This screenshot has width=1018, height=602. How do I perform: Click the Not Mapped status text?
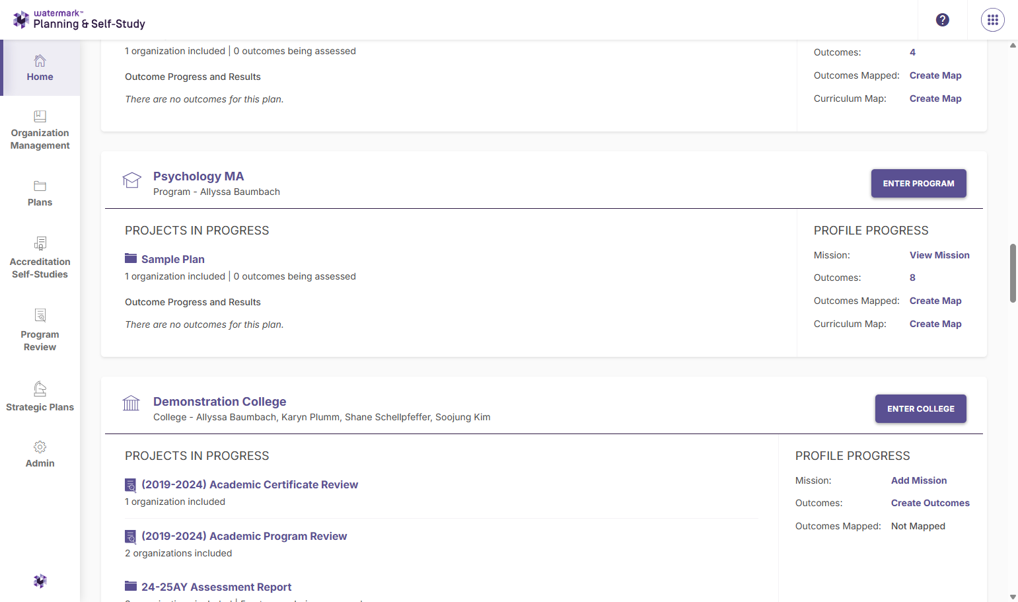pyautogui.click(x=918, y=526)
